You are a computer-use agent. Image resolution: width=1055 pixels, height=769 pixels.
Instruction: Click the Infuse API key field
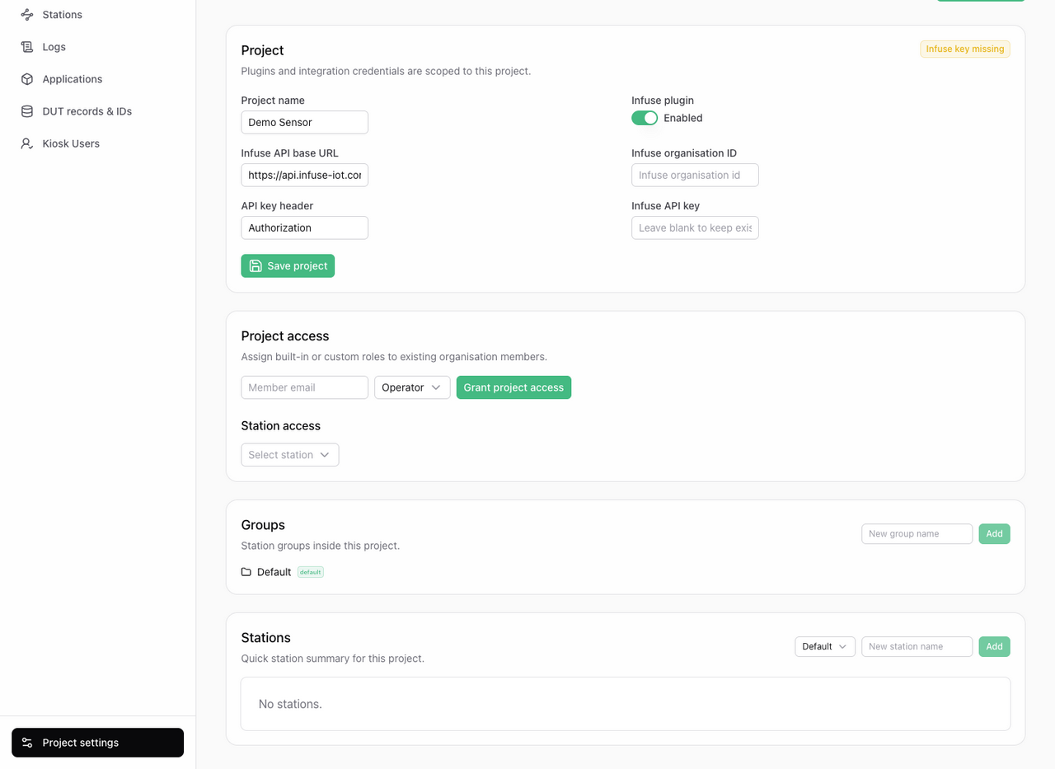click(x=695, y=227)
